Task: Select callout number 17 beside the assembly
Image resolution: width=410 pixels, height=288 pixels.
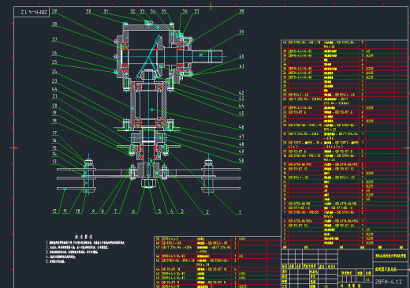Action: click(54, 133)
